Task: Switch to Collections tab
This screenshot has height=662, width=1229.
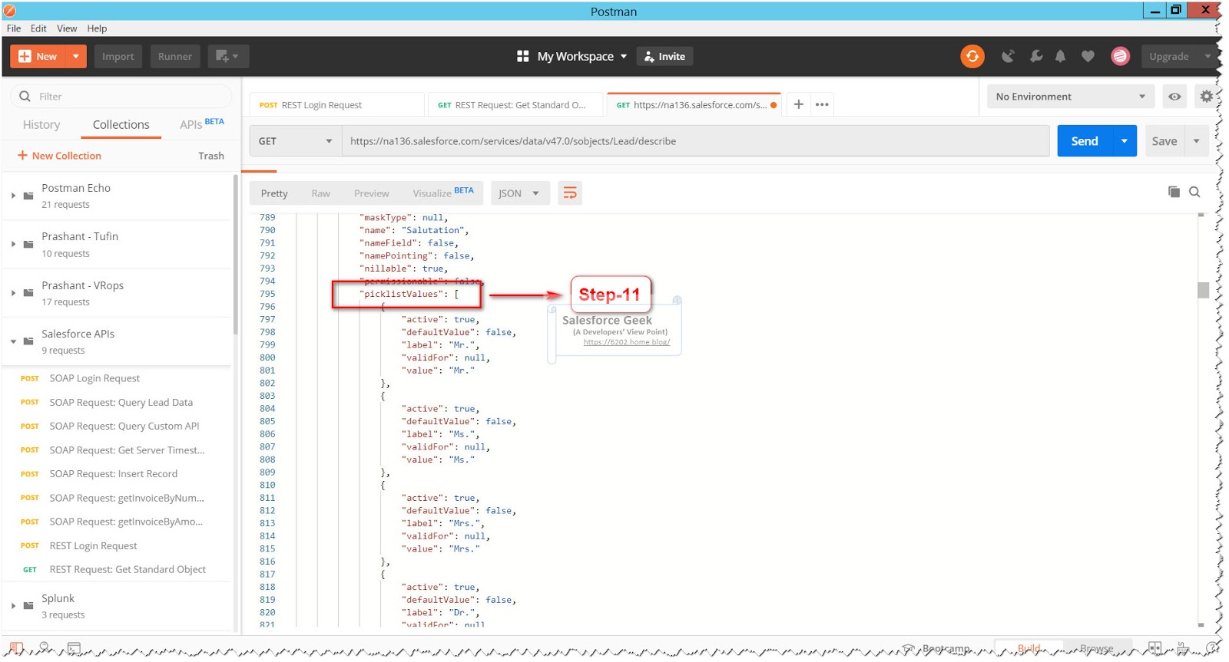Action: [121, 124]
